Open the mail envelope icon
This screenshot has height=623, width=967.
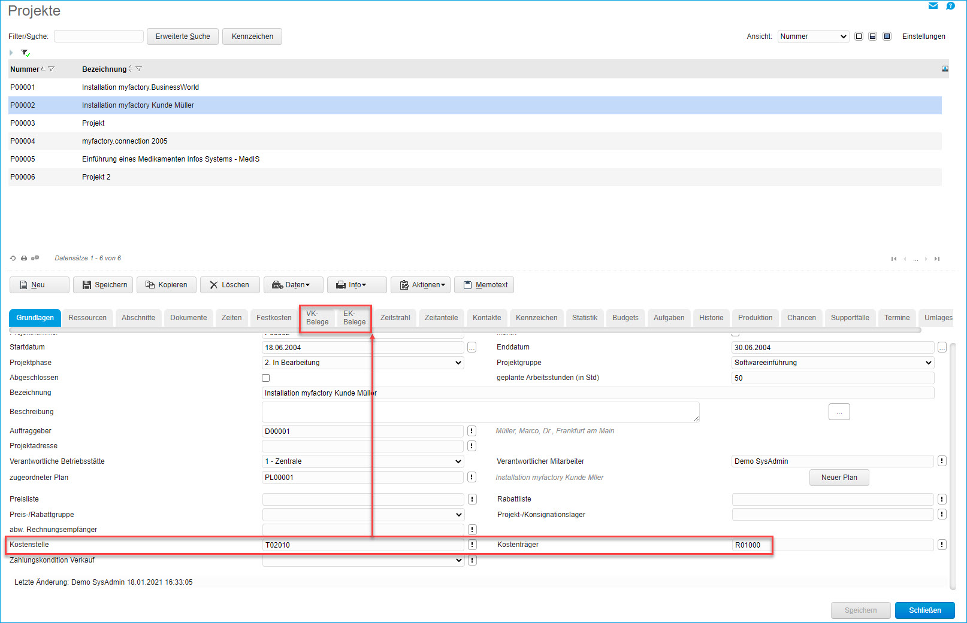(x=933, y=6)
